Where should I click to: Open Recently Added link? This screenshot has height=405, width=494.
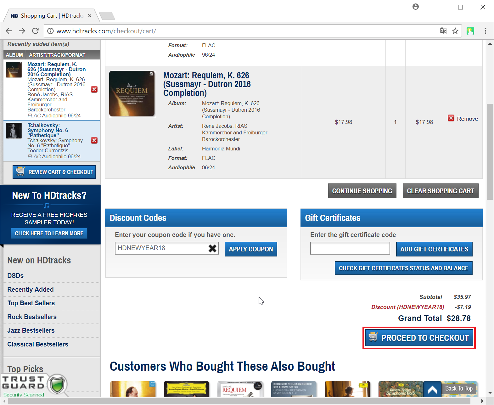click(x=31, y=290)
